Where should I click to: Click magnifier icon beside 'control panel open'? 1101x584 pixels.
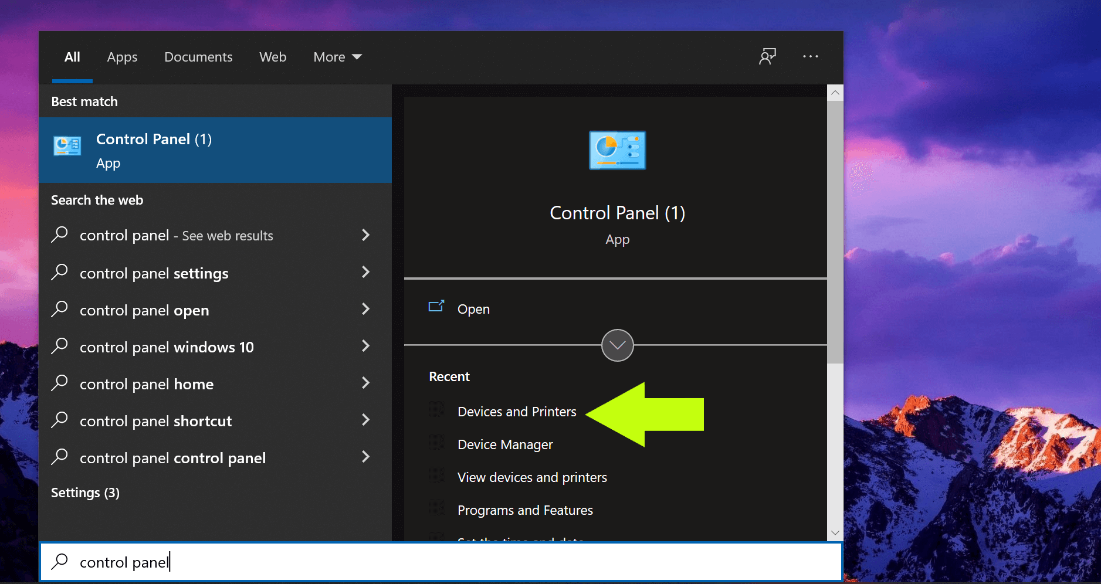tap(60, 309)
